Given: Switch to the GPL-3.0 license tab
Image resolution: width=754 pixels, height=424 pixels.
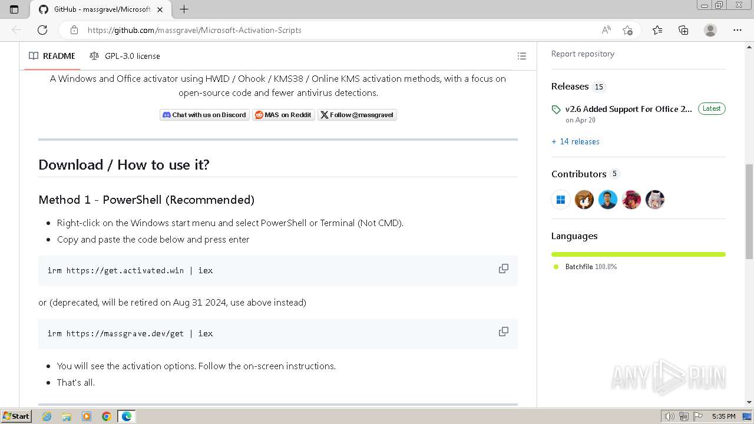Looking at the screenshot, I should point(125,56).
